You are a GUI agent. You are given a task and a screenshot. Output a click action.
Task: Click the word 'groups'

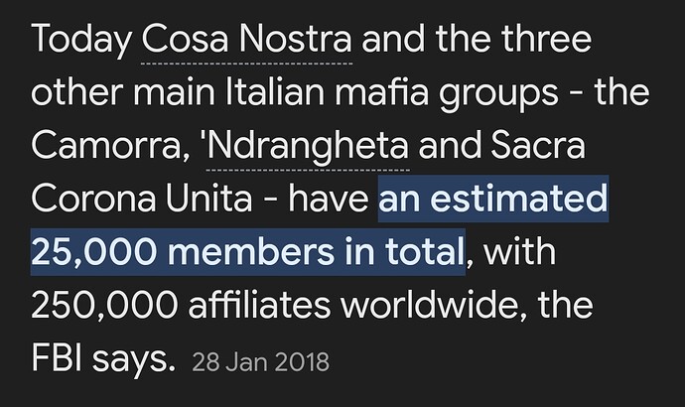point(498,94)
